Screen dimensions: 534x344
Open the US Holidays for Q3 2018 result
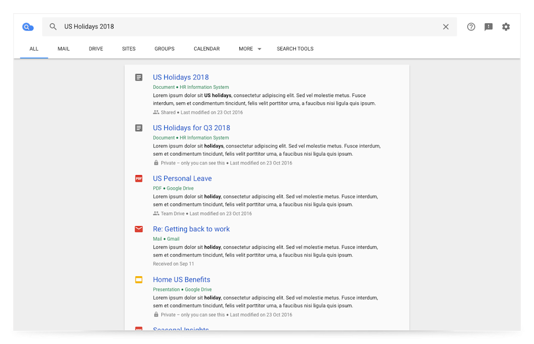191,128
